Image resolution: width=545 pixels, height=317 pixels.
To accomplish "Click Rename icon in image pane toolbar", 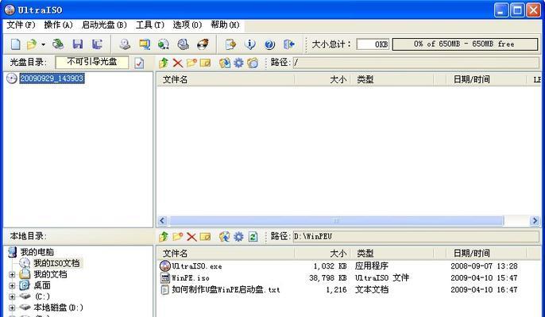I will (x=206, y=63).
